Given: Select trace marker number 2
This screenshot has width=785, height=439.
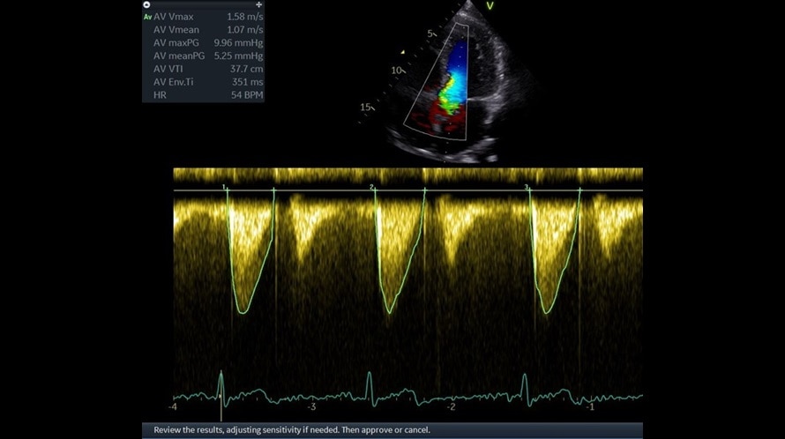Looking at the screenshot, I should click(372, 188).
